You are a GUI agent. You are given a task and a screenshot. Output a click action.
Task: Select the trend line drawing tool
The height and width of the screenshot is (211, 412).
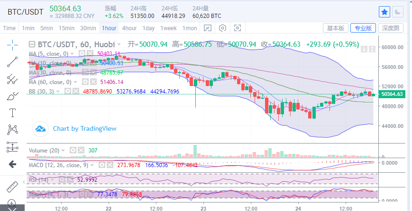pyautogui.click(x=12, y=62)
